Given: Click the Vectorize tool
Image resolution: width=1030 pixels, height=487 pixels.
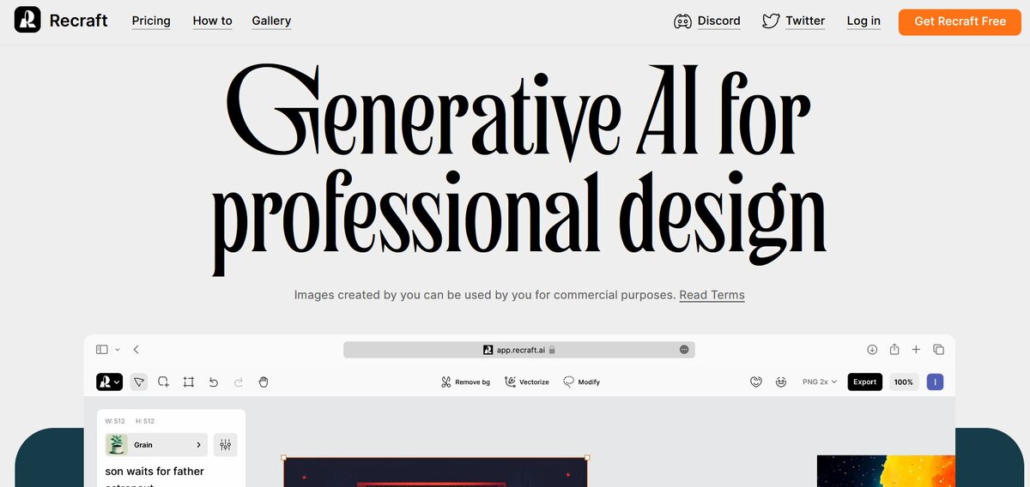Looking at the screenshot, I should coord(527,382).
